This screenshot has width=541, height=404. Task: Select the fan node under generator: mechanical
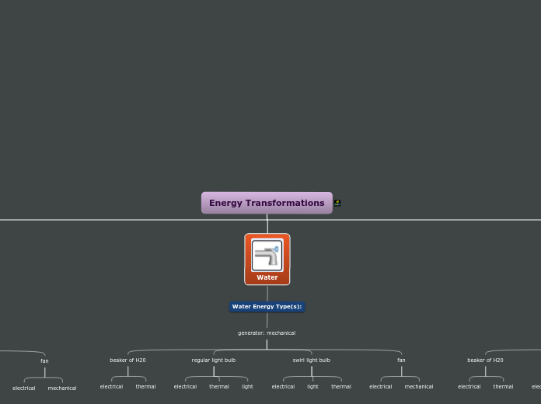pyautogui.click(x=401, y=360)
